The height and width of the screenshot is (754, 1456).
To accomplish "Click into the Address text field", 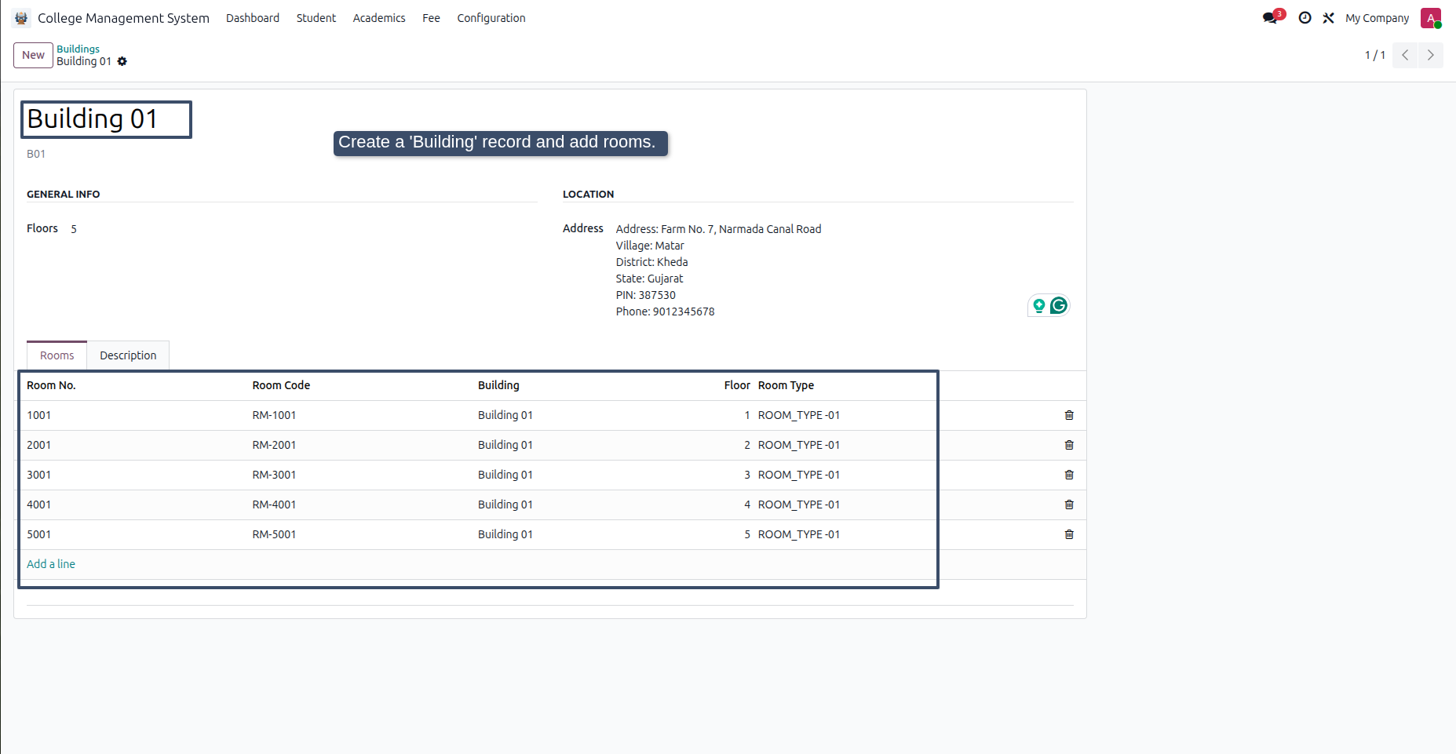I will [x=844, y=270].
